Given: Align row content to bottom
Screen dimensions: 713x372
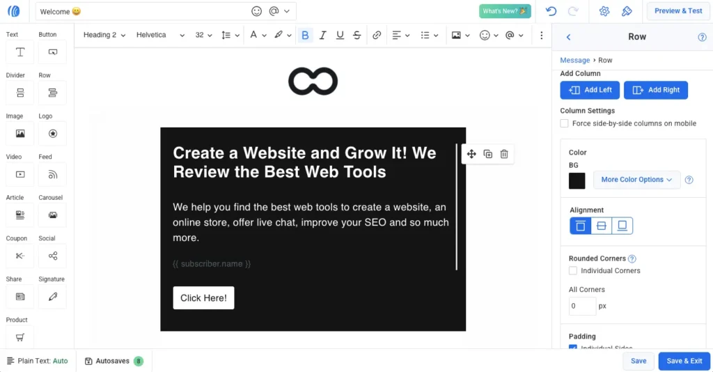Looking at the screenshot, I should click(x=622, y=226).
